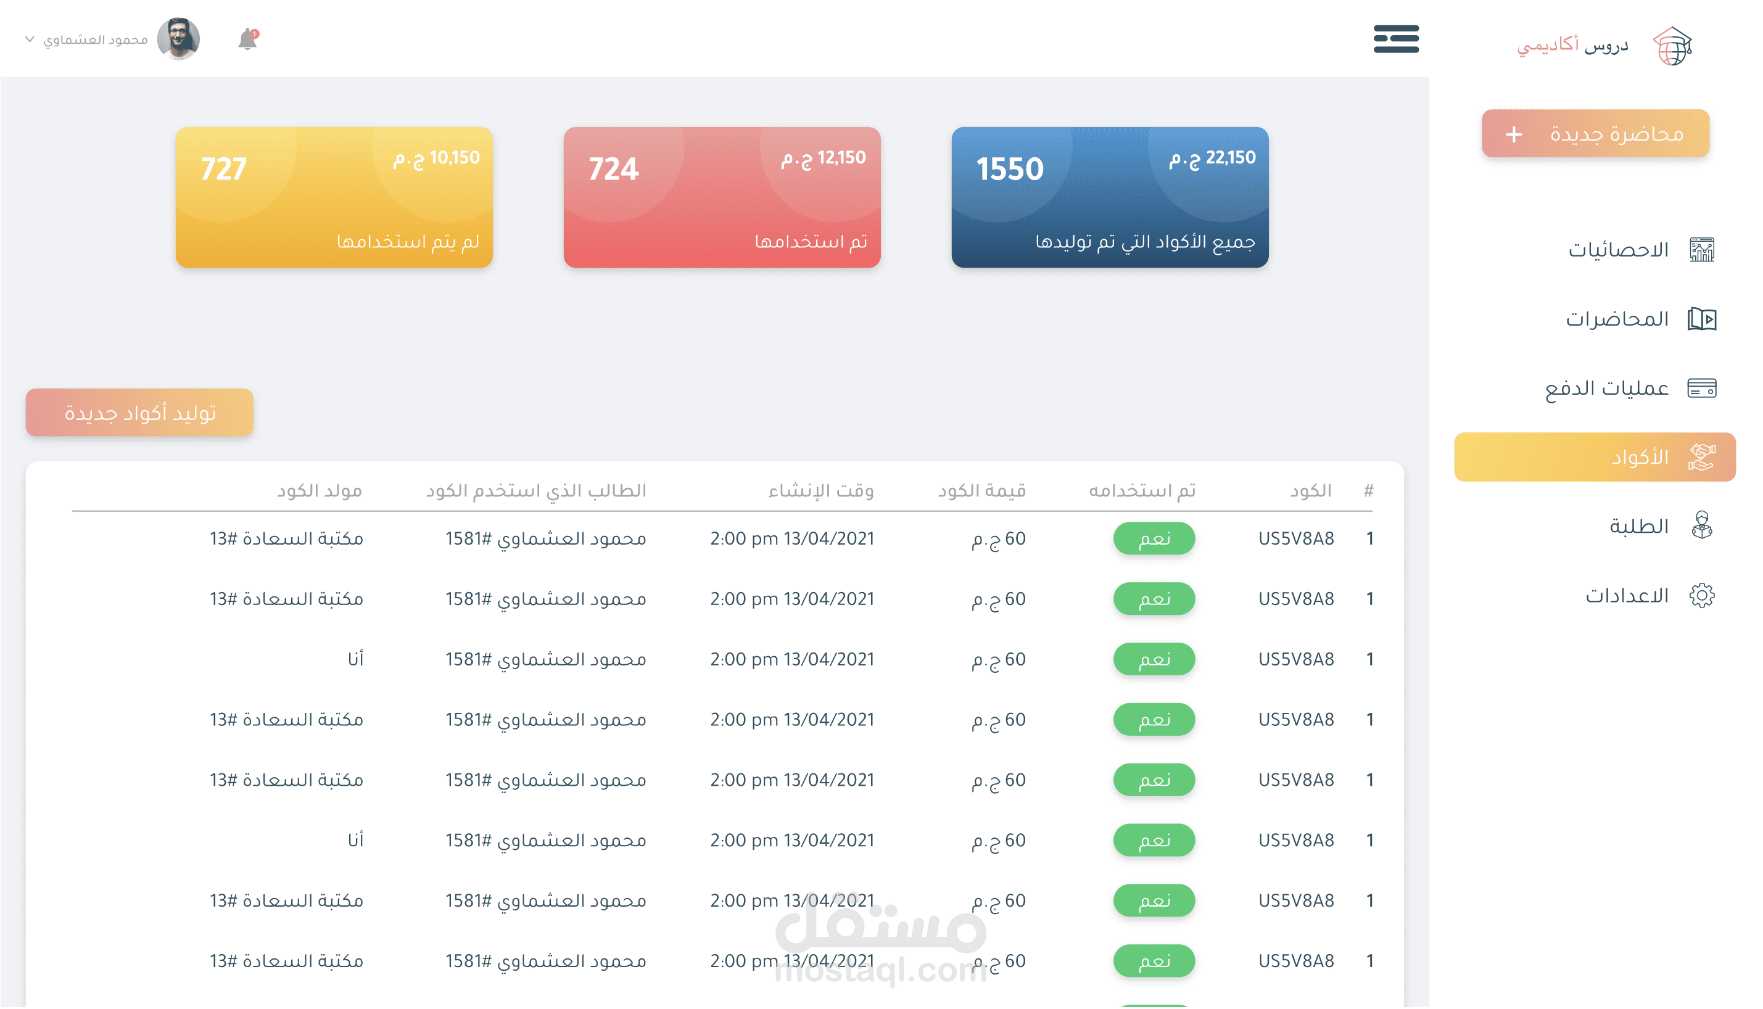Expand the user account dropdown arrow
The height and width of the screenshot is (1009, 1763).
[29, 39]
